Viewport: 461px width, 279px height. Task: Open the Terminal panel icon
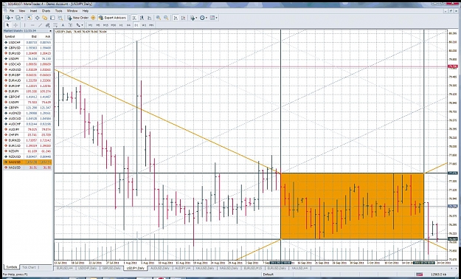(52, 18)
